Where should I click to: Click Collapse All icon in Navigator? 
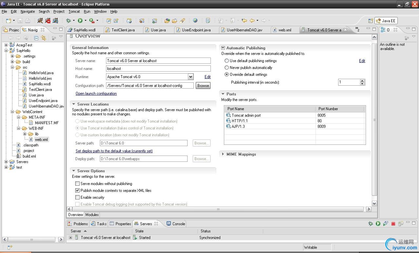tap(36, 38)
